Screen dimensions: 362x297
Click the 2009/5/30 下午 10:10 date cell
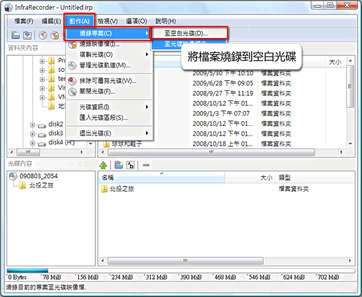pyautogui.click(x=223, y=73)
